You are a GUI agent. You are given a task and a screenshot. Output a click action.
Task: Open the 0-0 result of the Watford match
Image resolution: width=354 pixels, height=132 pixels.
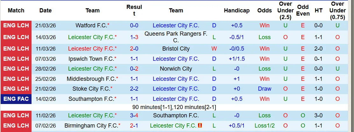pos(134,25)
